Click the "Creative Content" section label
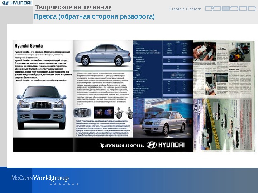The height and width of the screenshot is (193, 258). click(185, 9)
